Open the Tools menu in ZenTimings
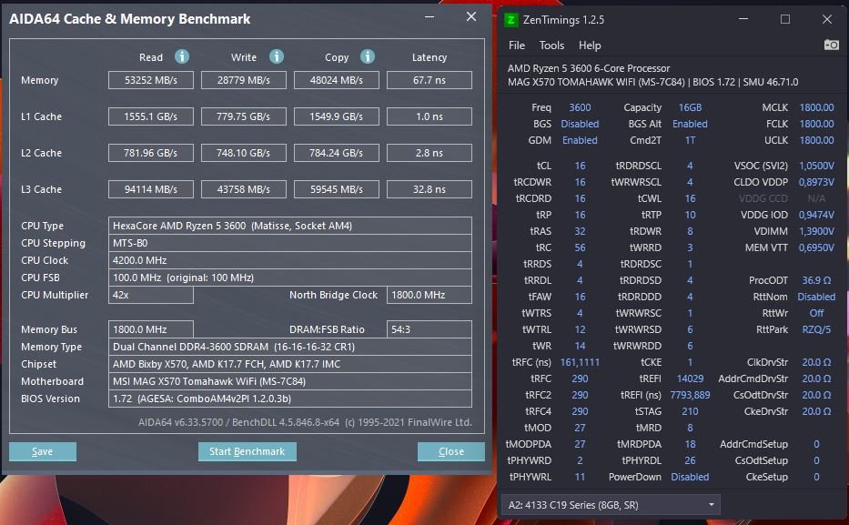 551,45
